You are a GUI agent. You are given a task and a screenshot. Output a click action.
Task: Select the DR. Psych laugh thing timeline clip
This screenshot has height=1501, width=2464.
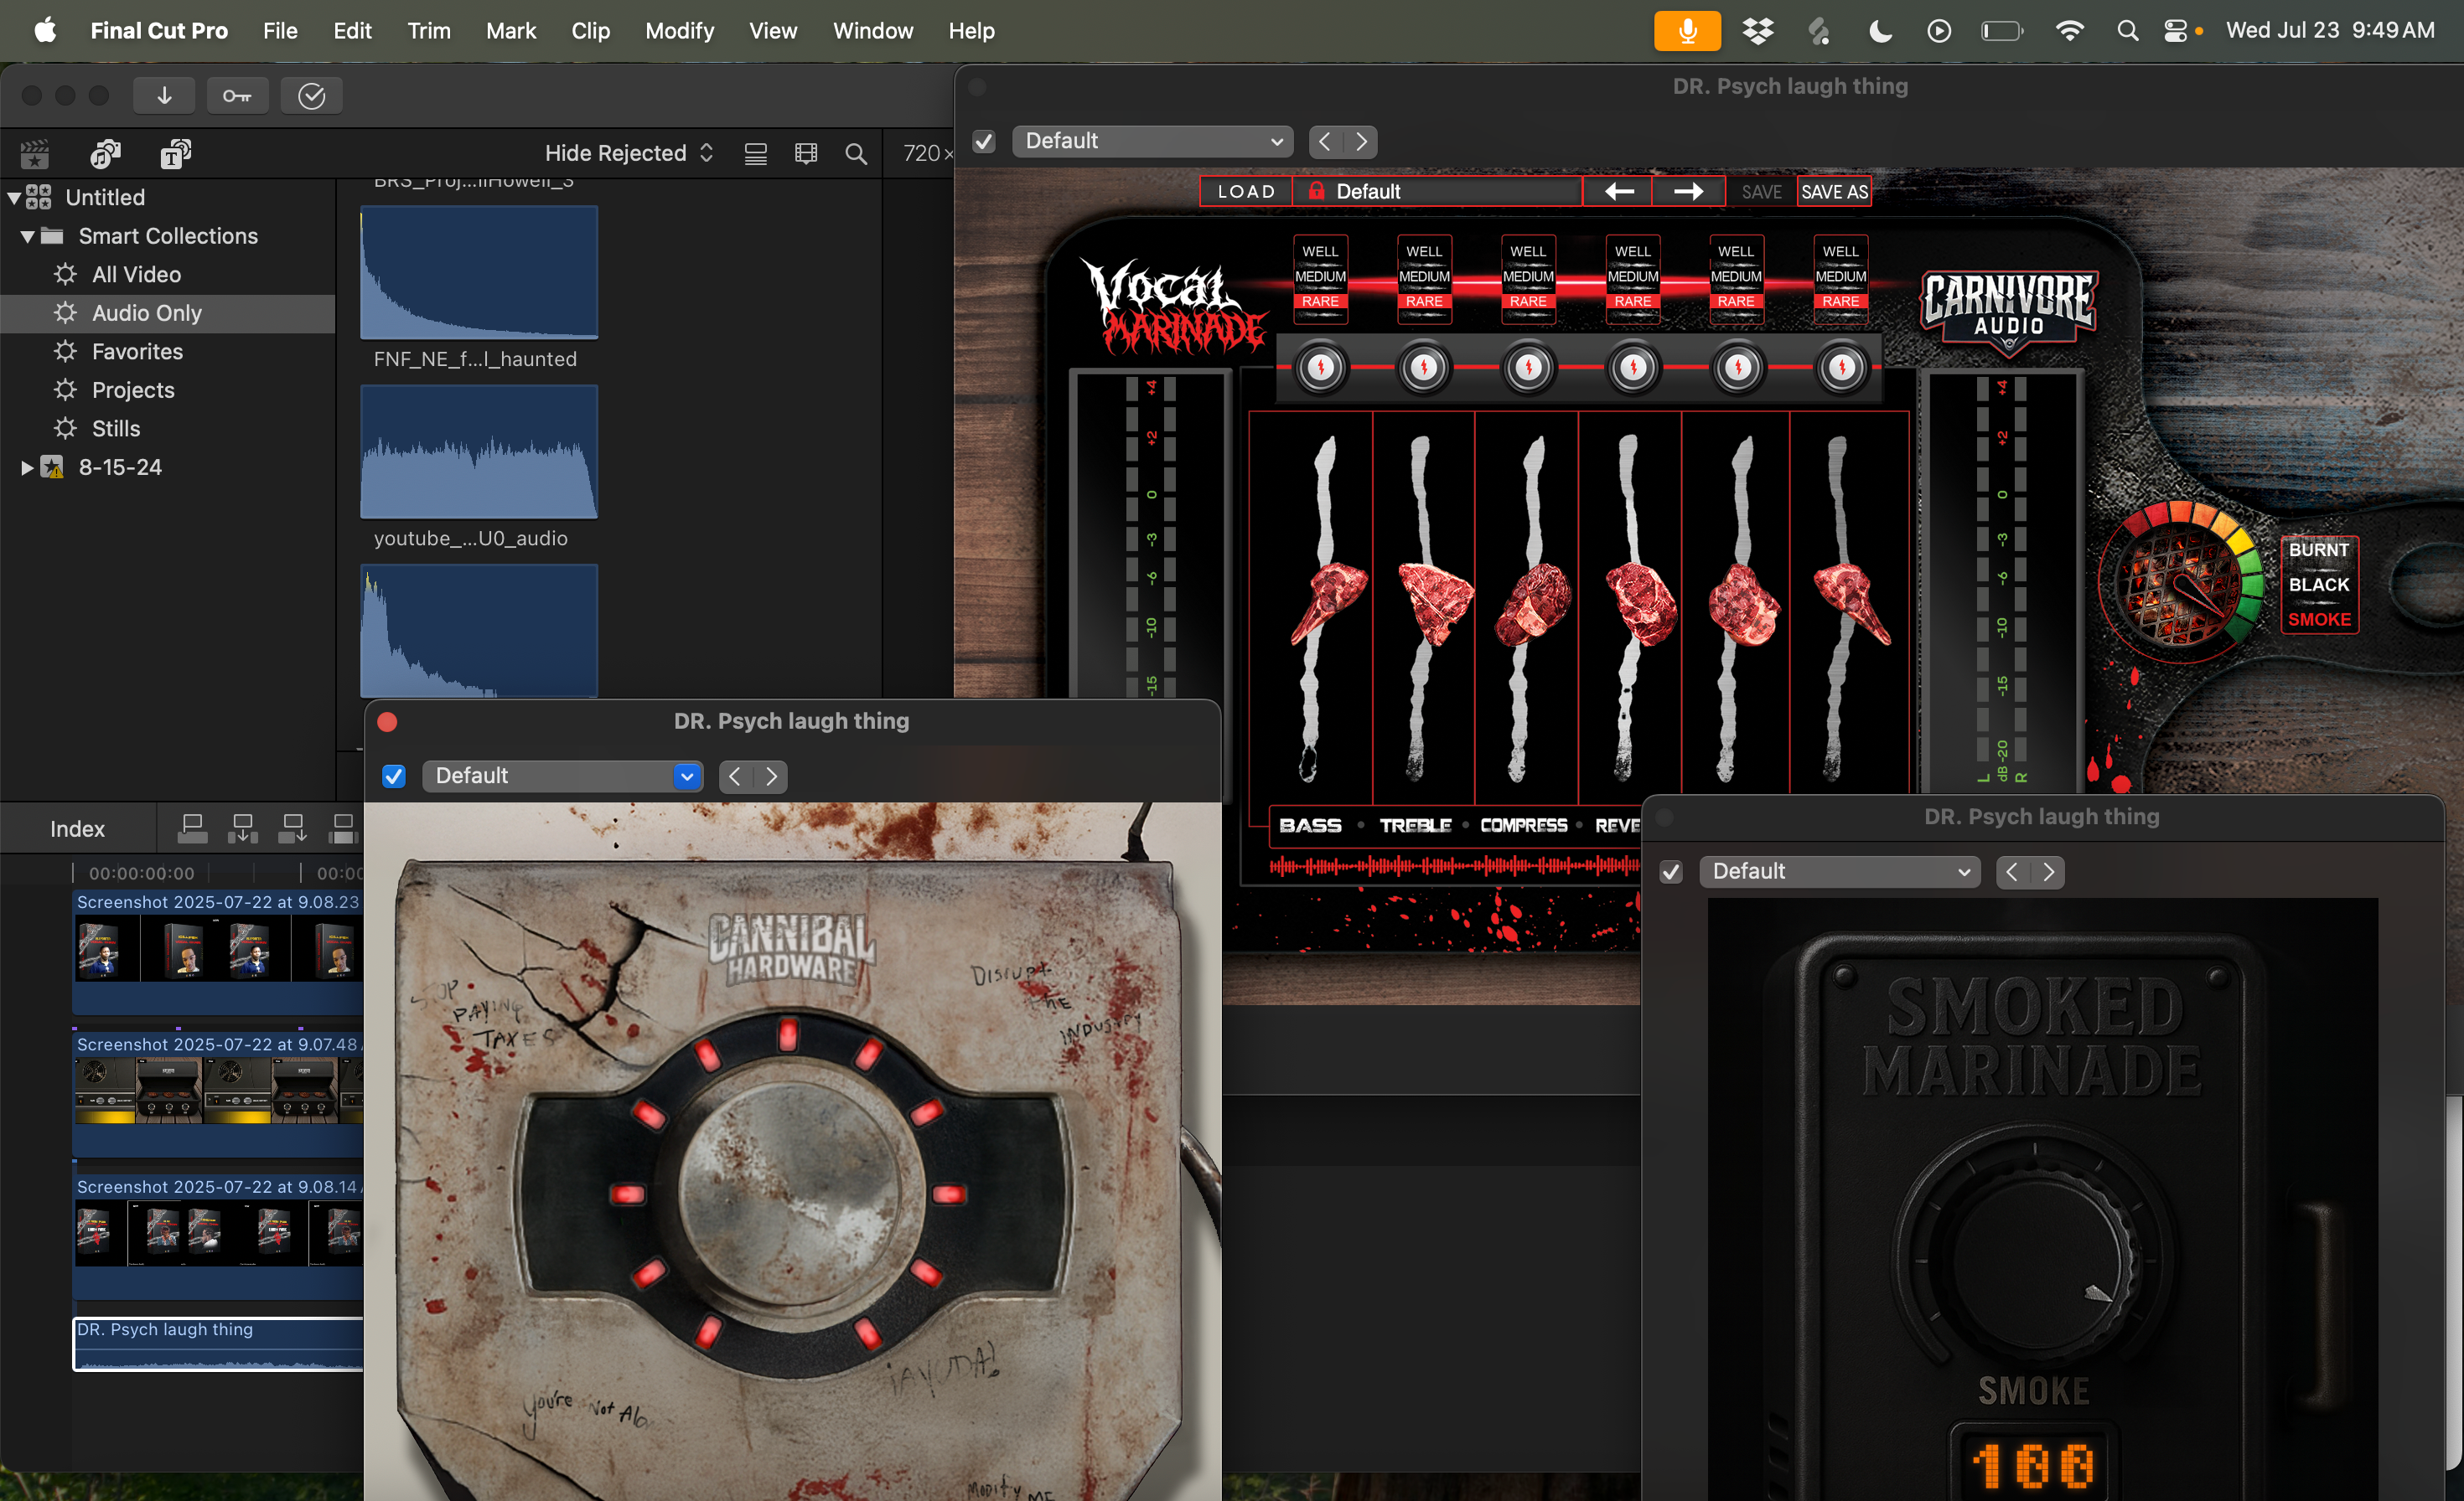218,1344
